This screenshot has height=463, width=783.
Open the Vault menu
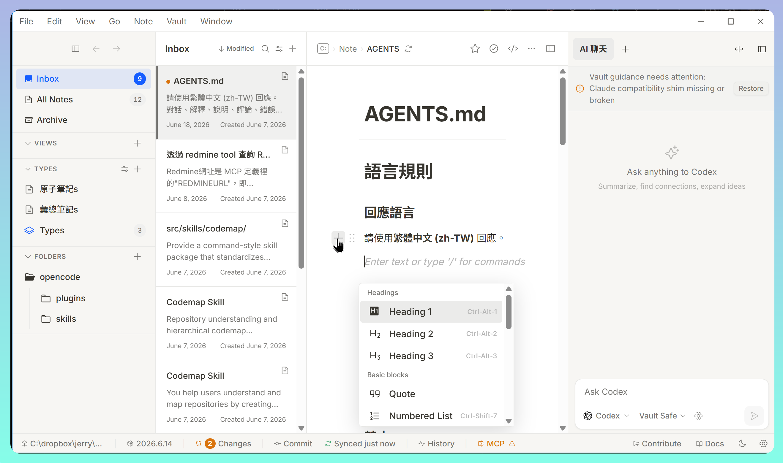pyautogui.click(x=176, y=21)
